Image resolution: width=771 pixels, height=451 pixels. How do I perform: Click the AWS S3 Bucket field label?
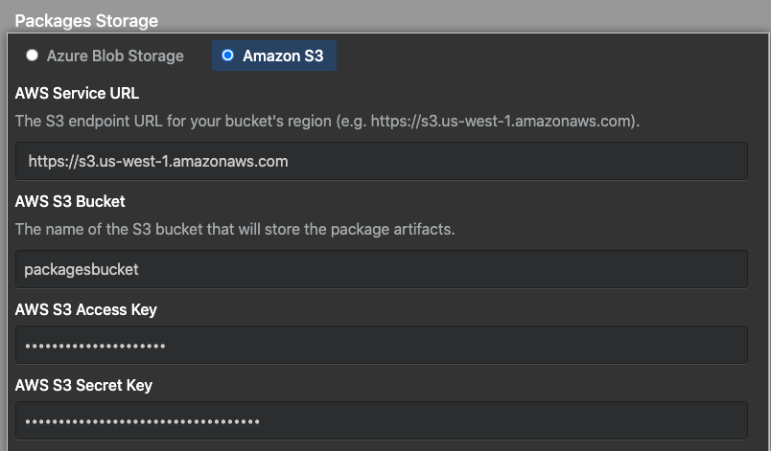70,201
